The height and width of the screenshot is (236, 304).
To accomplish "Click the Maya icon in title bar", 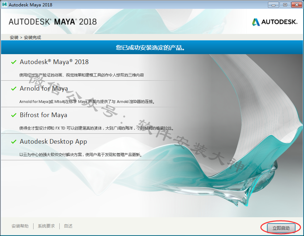I will [x=5, y=5].
